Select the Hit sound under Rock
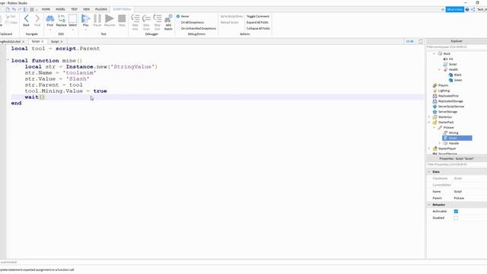The width and height of the screenshot is (487, 274). 448,59
